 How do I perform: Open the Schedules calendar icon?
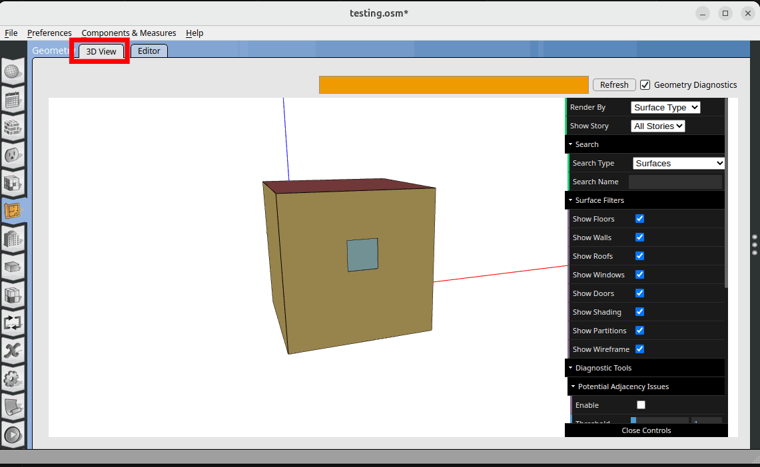pos(14,100)
